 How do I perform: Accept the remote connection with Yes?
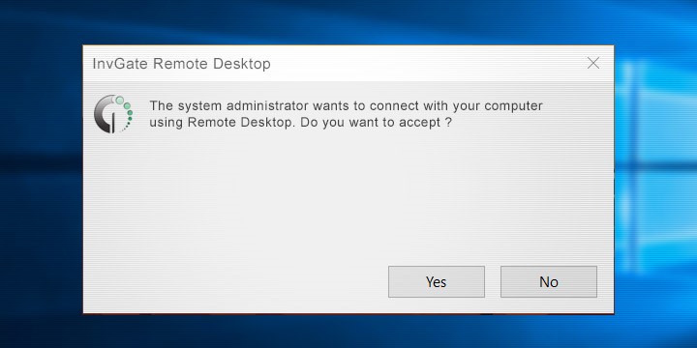(436, 282)
